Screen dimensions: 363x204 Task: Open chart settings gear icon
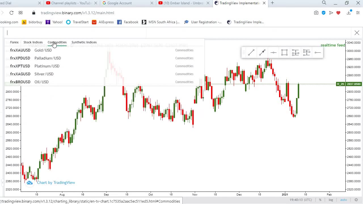[x=356, y=200]
